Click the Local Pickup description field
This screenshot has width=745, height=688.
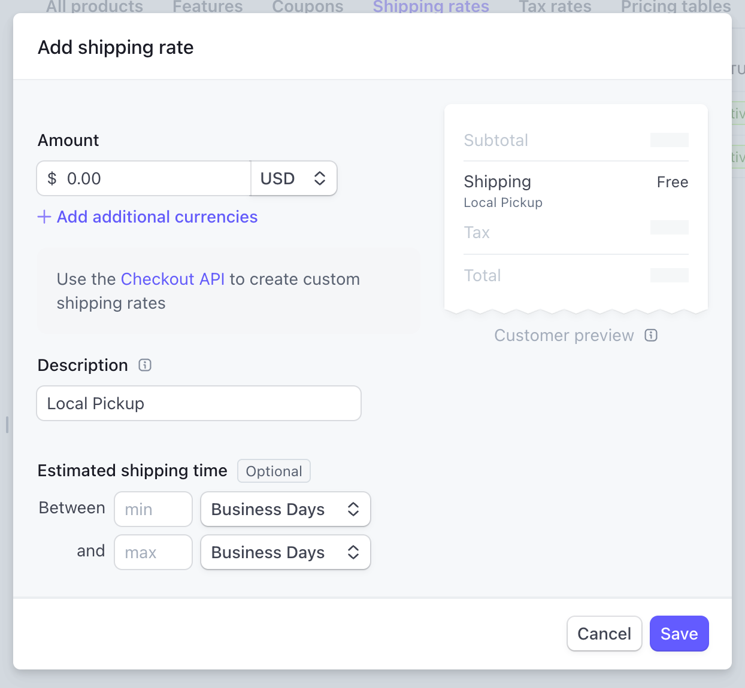pos(199,403)
